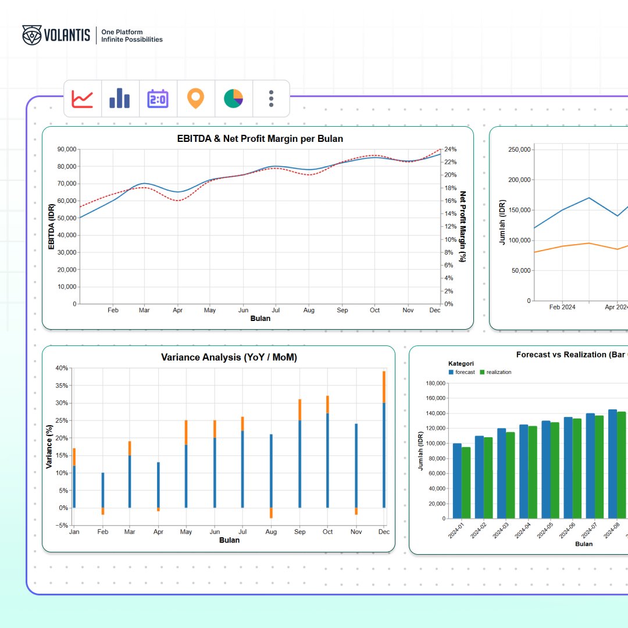628x628 pixels.
Task: Click the '40%' variance axis value
Action: click(62, 368)
